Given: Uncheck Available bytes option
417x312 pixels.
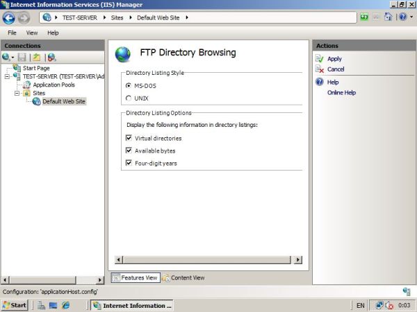Looking at the screenshot, I should point(129,150).
